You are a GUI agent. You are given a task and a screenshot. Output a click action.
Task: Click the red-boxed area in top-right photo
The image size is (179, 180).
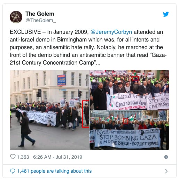point(135,78)
